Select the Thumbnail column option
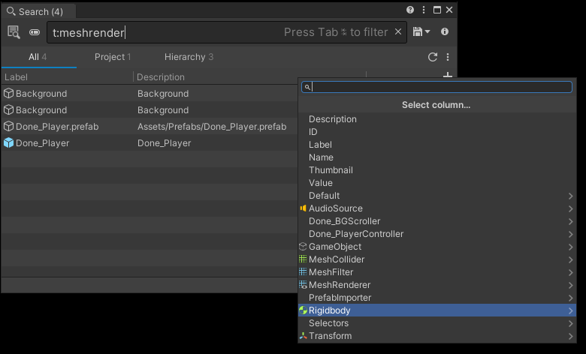The height and width of the screenshot is (354, 586). point(331,170)
